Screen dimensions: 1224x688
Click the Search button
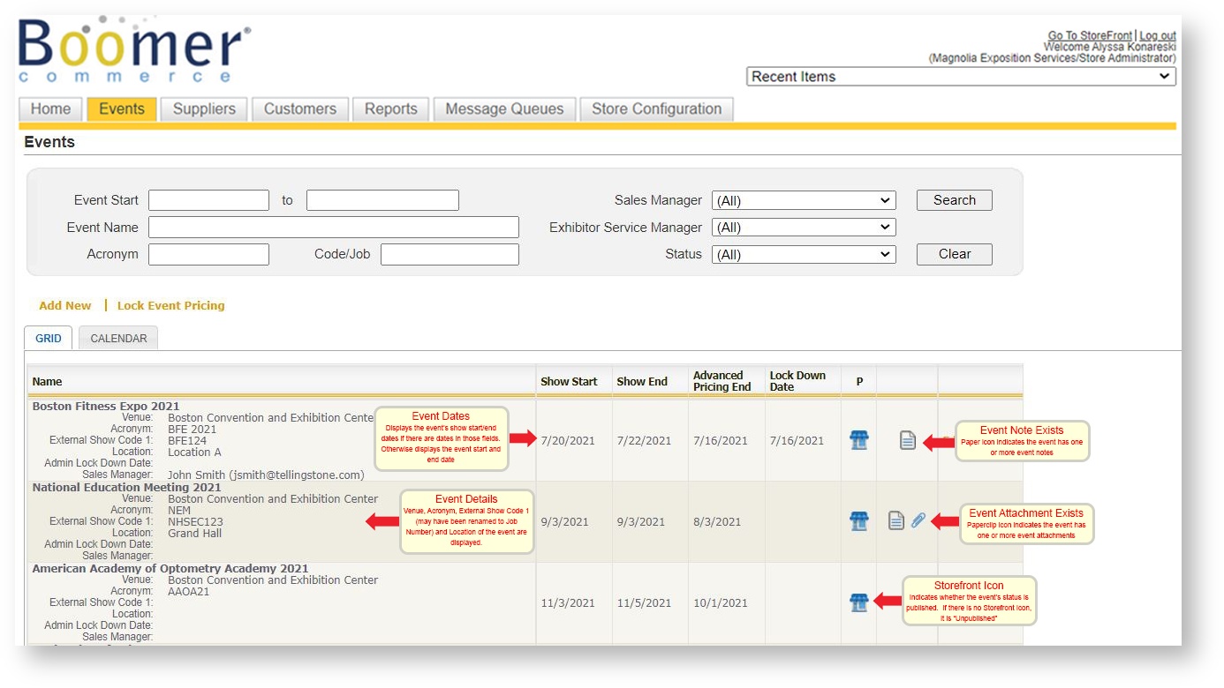(954, 199)
